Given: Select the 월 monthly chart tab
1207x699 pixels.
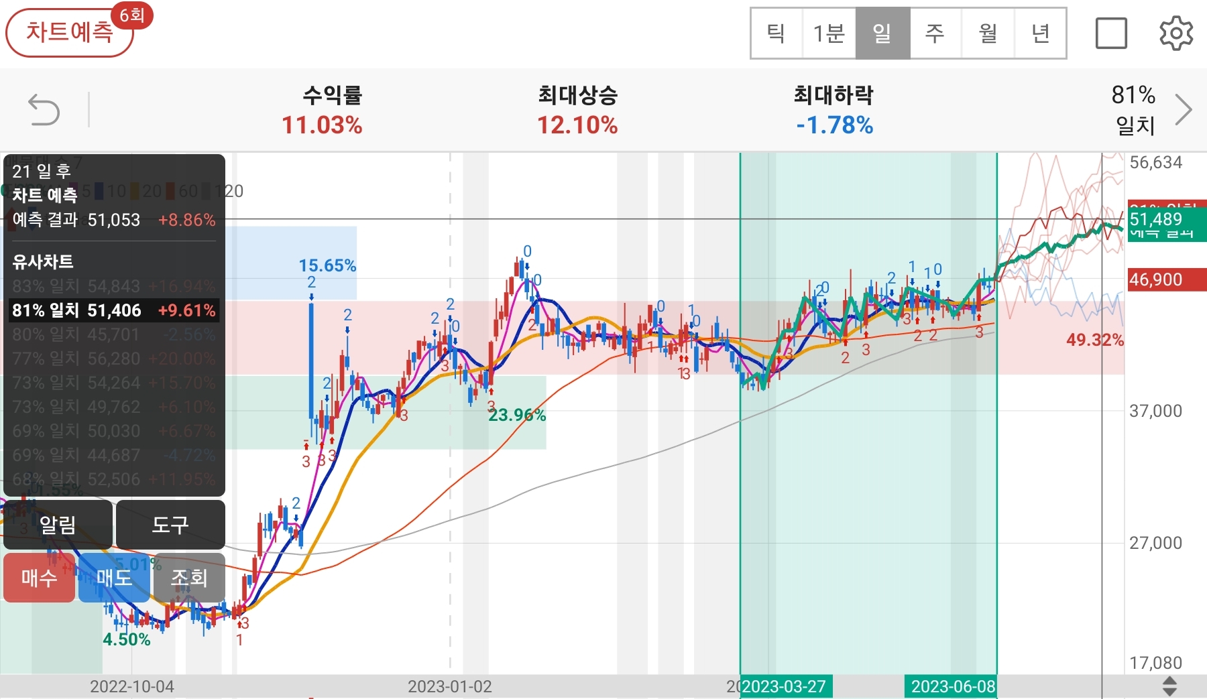Looking at the screenshot, I should click(988, 34).
